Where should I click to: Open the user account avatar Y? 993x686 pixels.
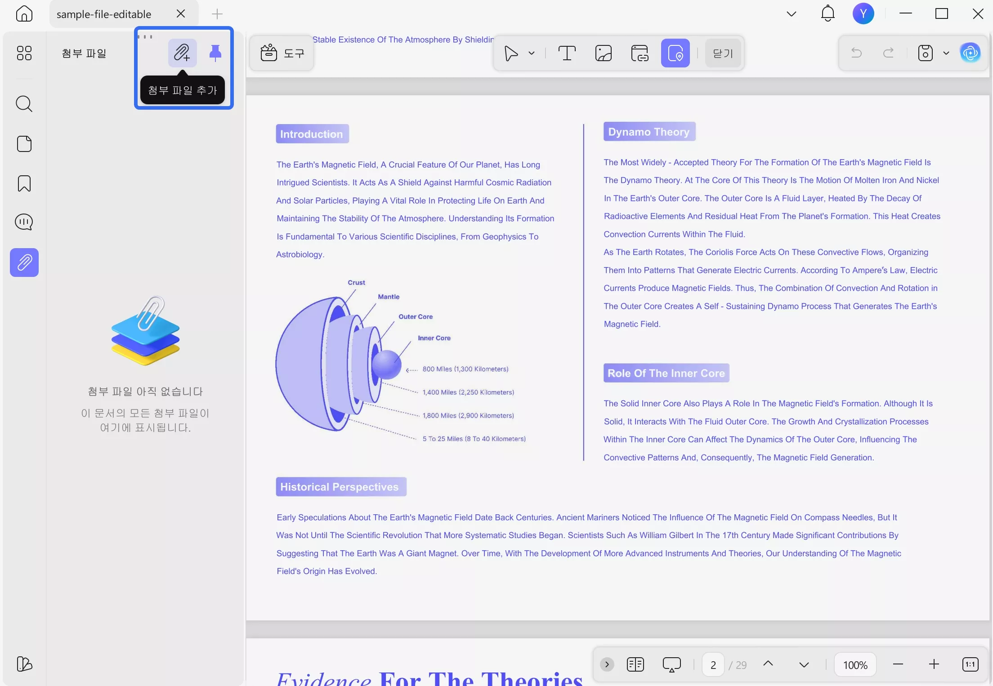pos(863,13)
